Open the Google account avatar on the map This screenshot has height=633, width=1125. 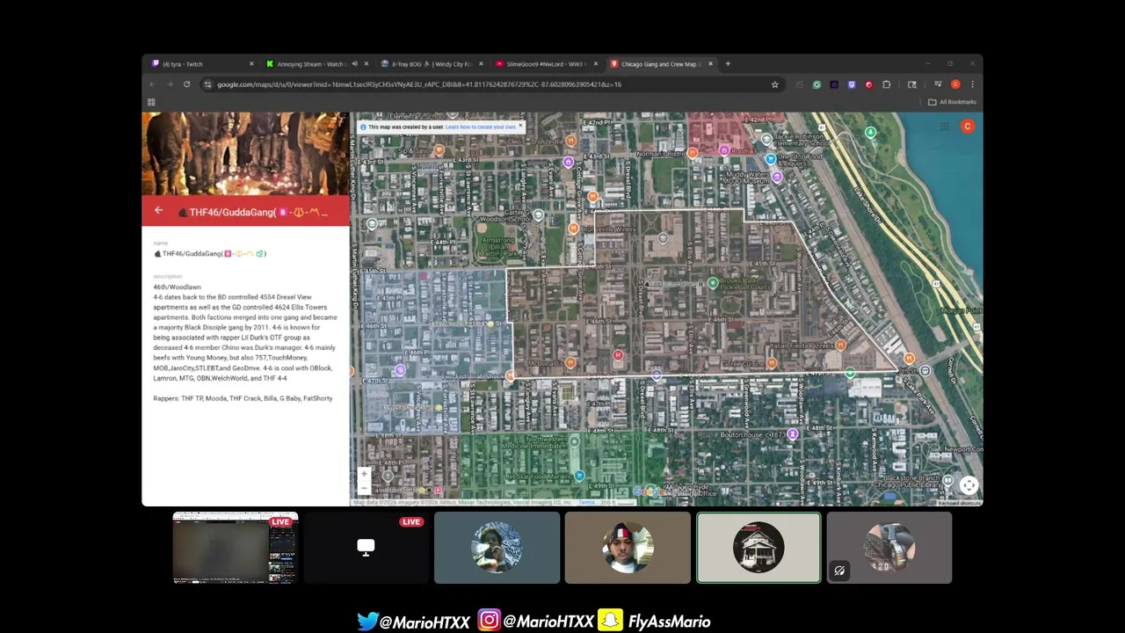[967, 127]
